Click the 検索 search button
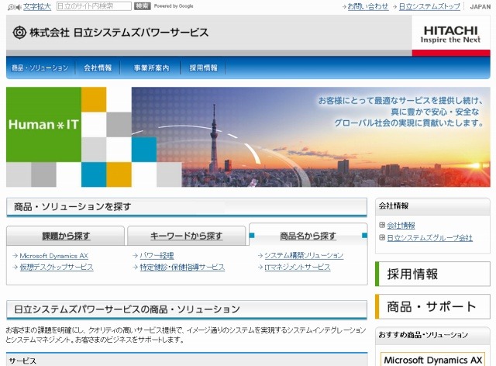Screen dimensions: 496x366 (143, 6)
